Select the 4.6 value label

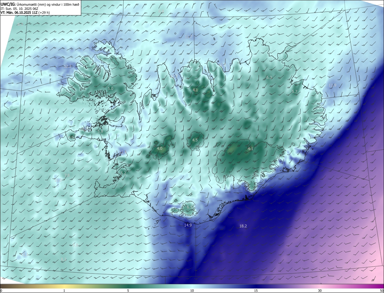click(x=71, y=137)
